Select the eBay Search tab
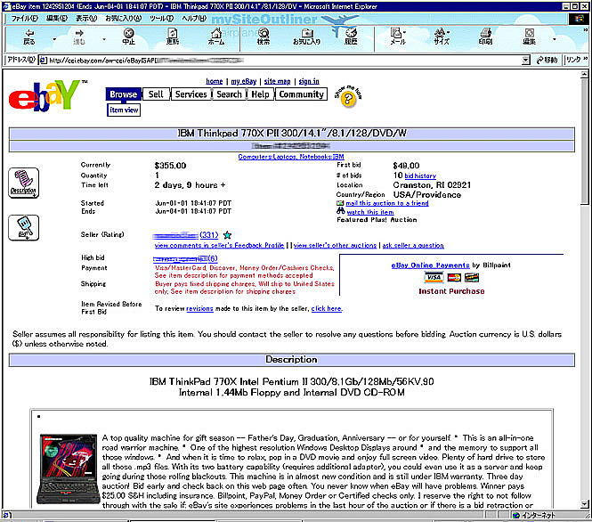This screenshot has height=522, width=592. (229, 94)
